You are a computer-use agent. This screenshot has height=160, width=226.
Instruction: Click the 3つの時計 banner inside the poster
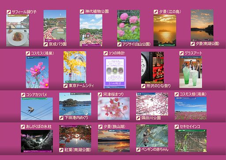coord(115,83)
